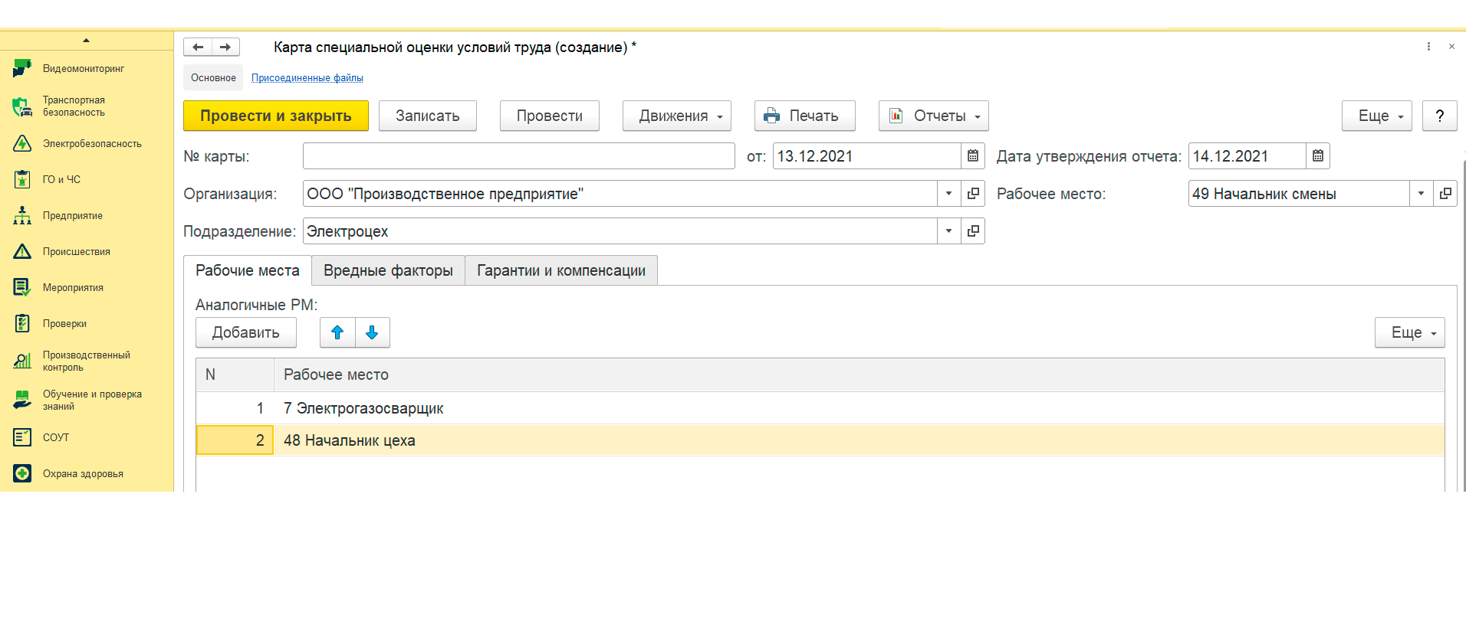Open the Движения dropdown menu

coord(677,116)
